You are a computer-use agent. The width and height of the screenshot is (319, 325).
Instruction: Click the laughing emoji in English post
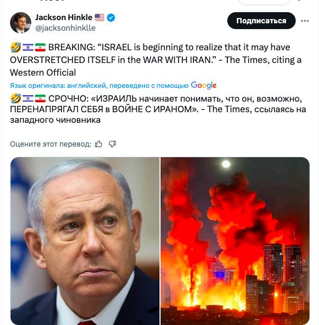tap(16, 47)
